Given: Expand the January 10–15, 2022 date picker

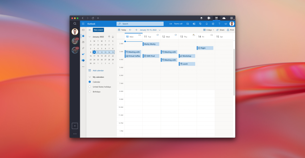Looking at the screenshot, I should click(x=160, y=30).
